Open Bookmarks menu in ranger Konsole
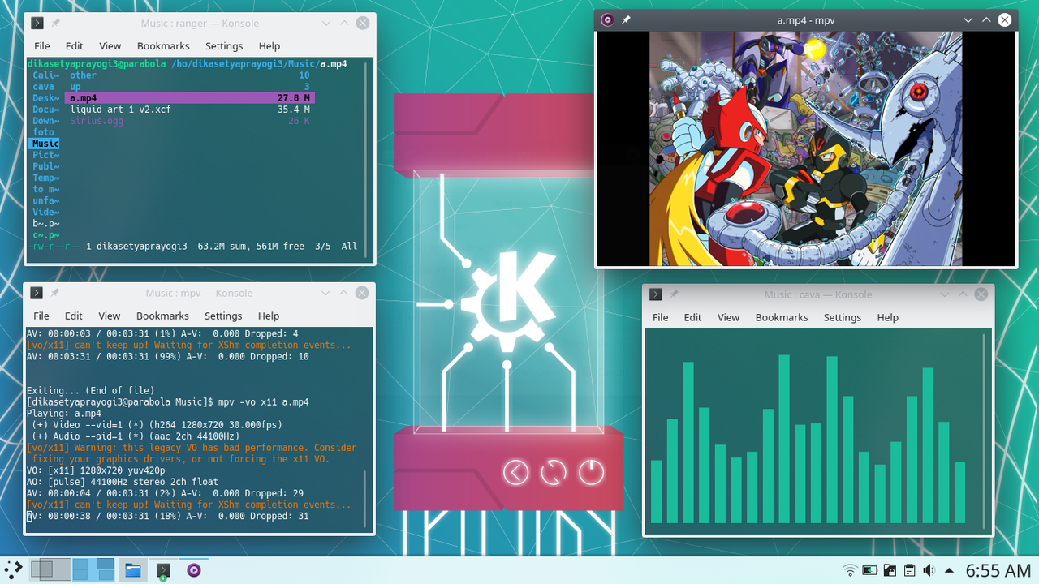The height and width of the screenshot is (584, 1039). [163, 46]
